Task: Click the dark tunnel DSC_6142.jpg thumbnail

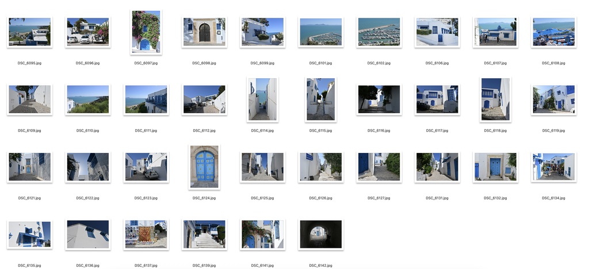Action: (x=321, y=235)
